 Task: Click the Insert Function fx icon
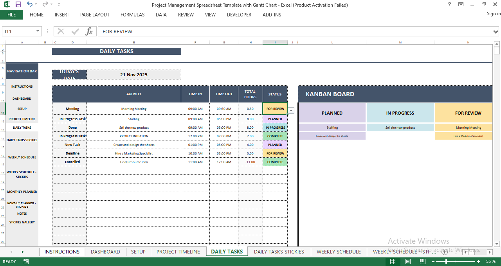point(89,31)
